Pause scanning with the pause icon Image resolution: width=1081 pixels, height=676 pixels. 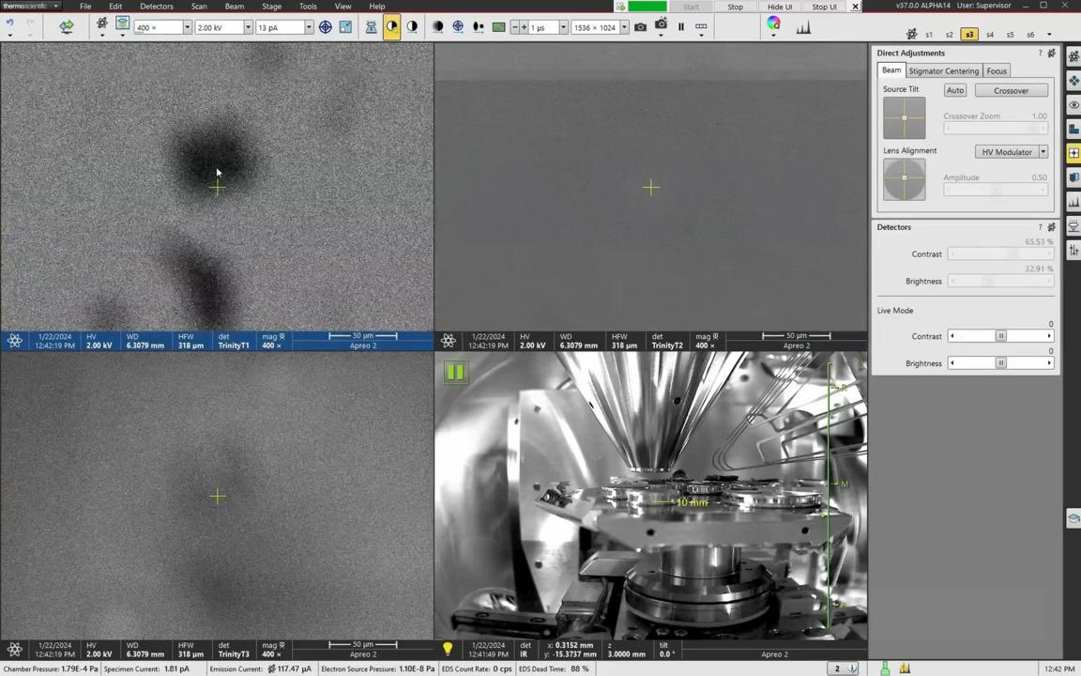(680, 27)
